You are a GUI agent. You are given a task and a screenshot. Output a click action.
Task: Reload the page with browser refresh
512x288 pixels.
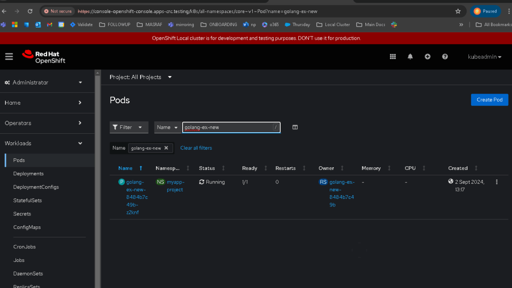[30, 11]
